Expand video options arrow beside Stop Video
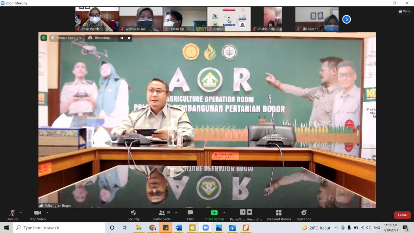 click(47, 213)
